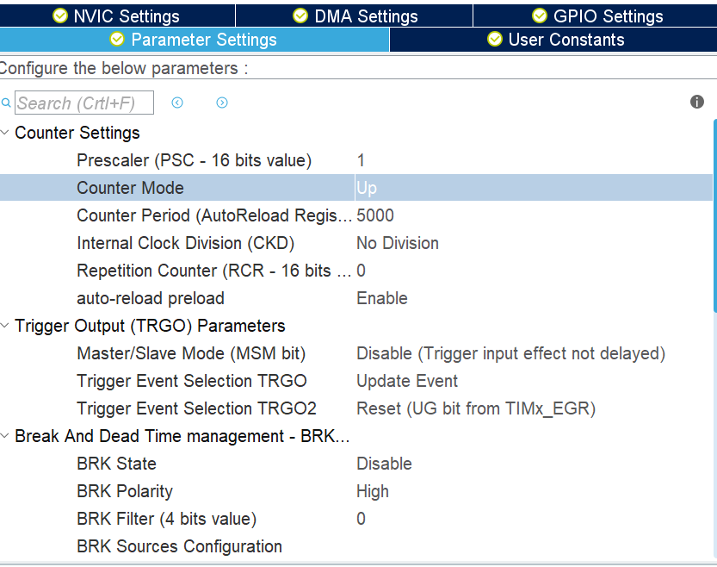Click the green check badge on GPIO Settings
This screenshot has width=717, height=567.
click(539, 15)
